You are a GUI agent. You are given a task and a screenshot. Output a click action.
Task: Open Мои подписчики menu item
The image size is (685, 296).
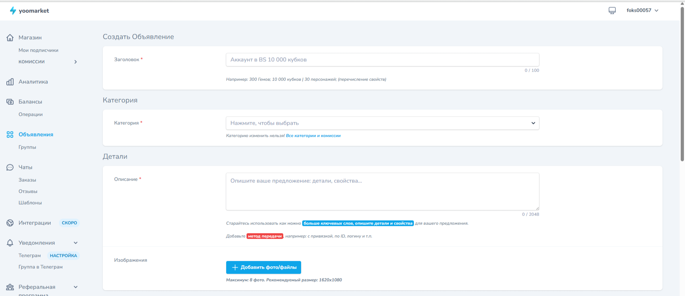tap(38, 50)
